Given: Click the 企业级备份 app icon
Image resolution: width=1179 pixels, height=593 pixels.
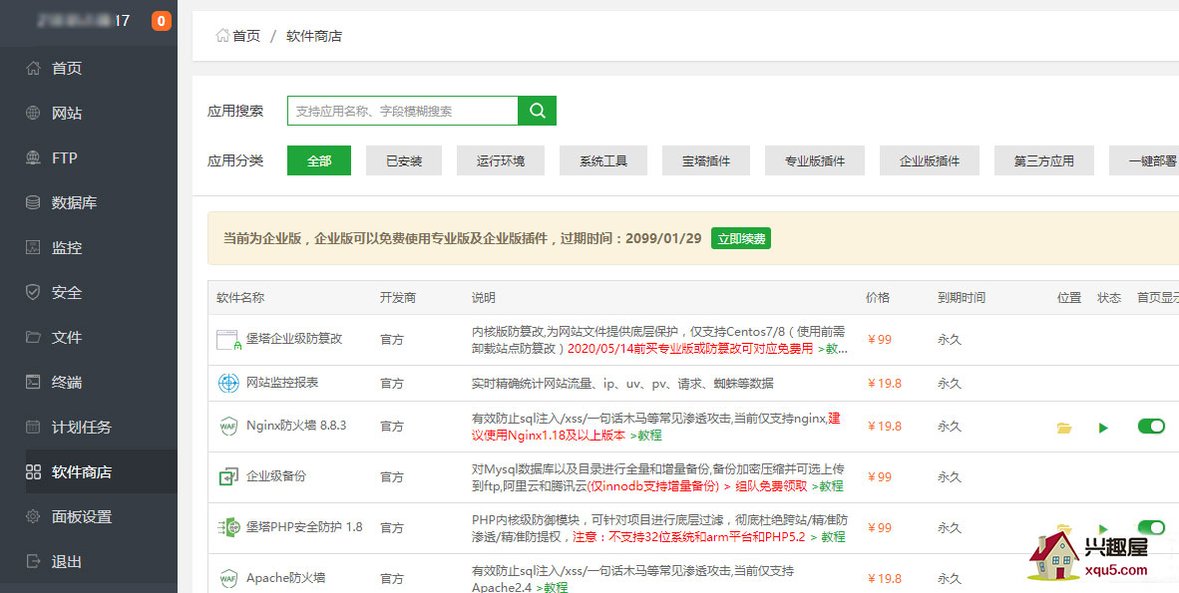Looking at the screenshot, I should coord(227,476).
